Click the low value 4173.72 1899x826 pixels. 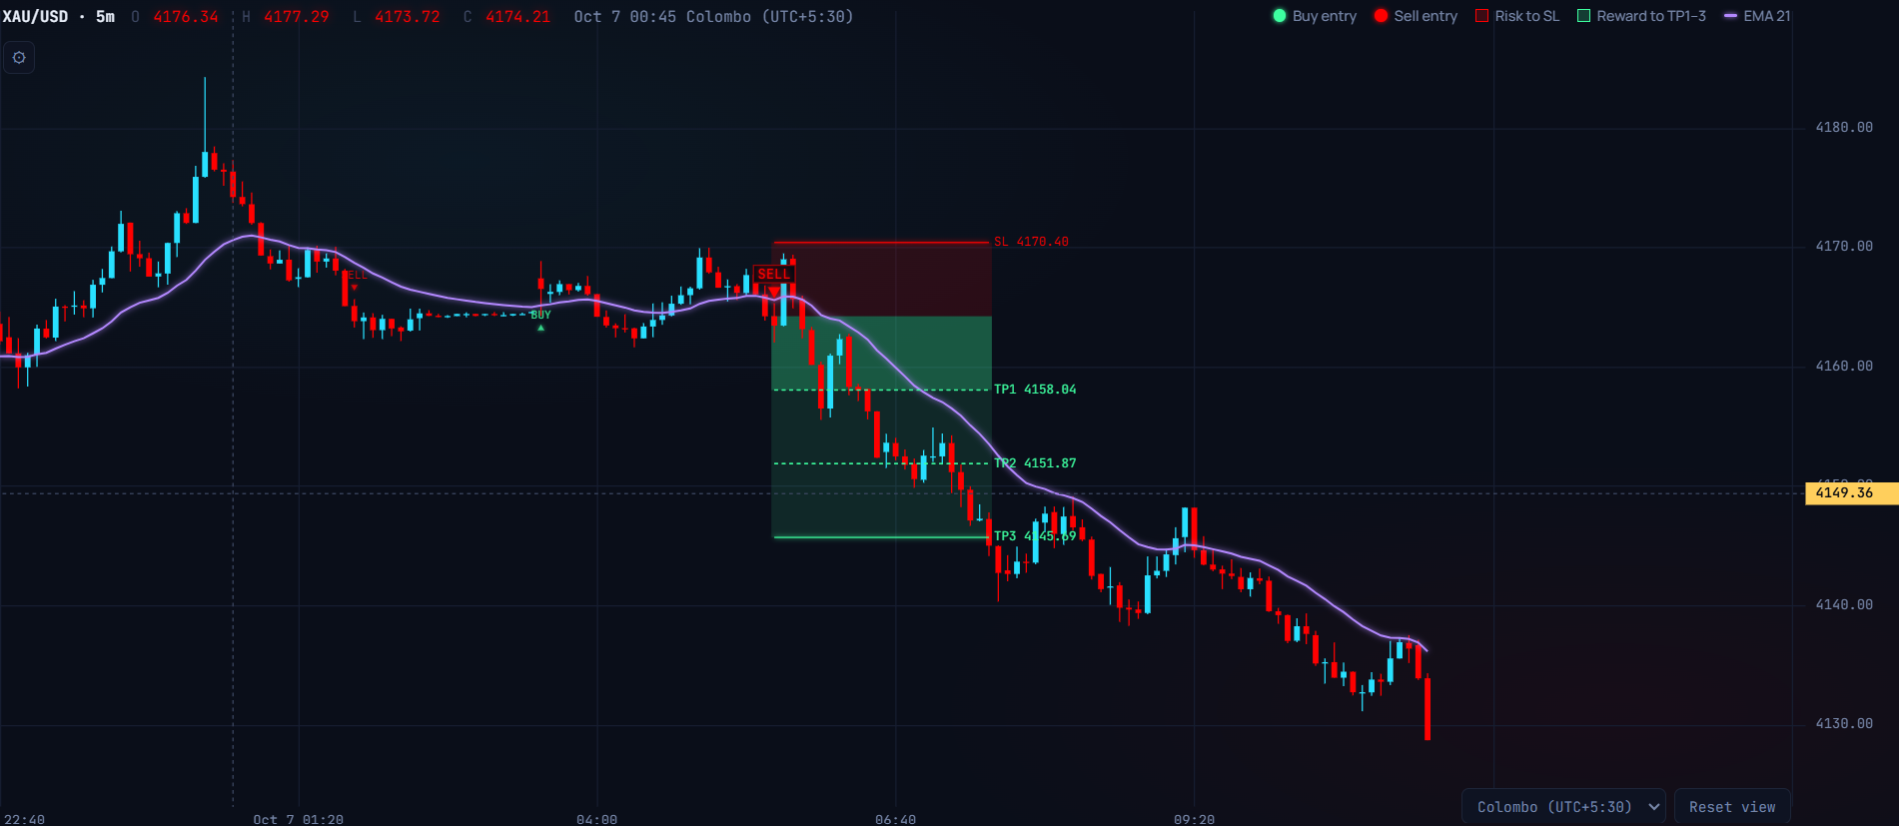pos(408,17)
